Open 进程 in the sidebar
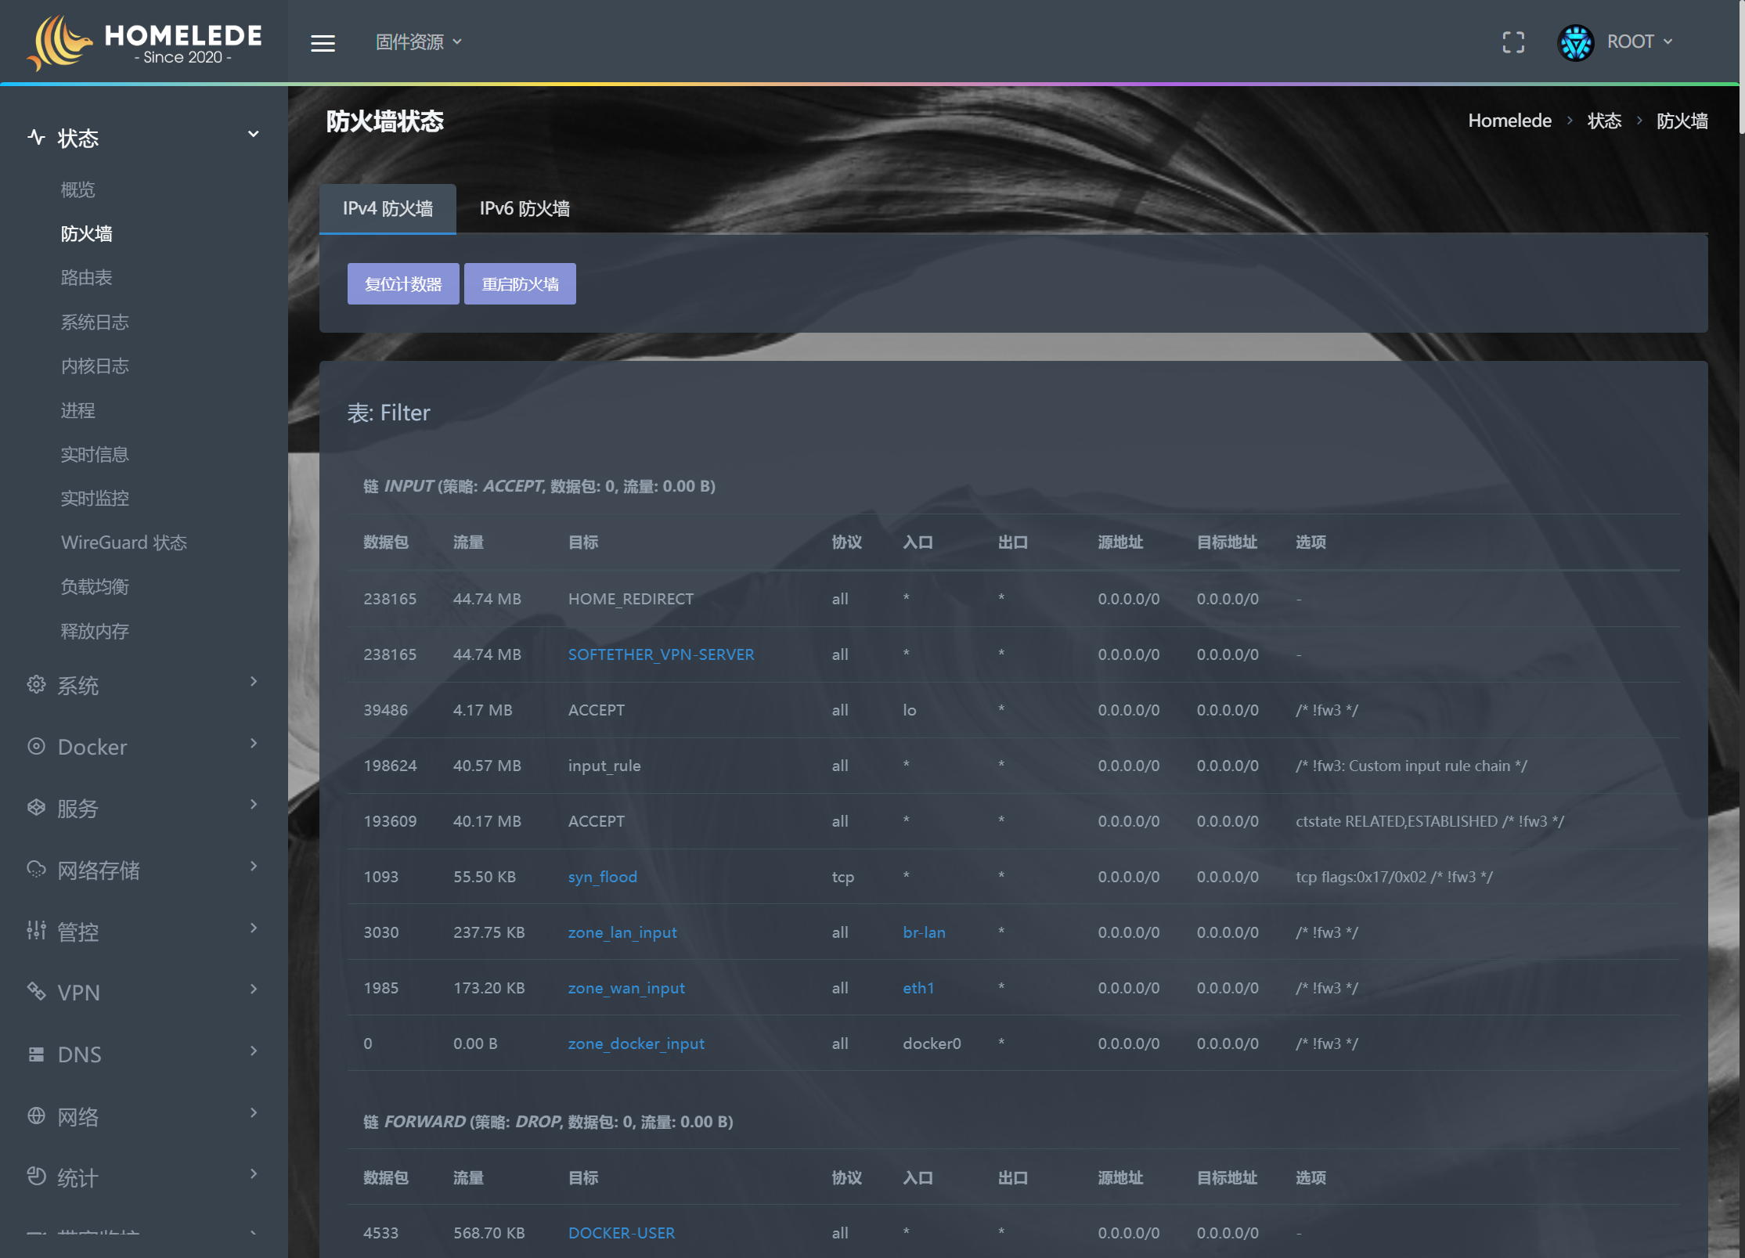The width and height of the screenshot is (1745, 1258). (x=78, y=410)
